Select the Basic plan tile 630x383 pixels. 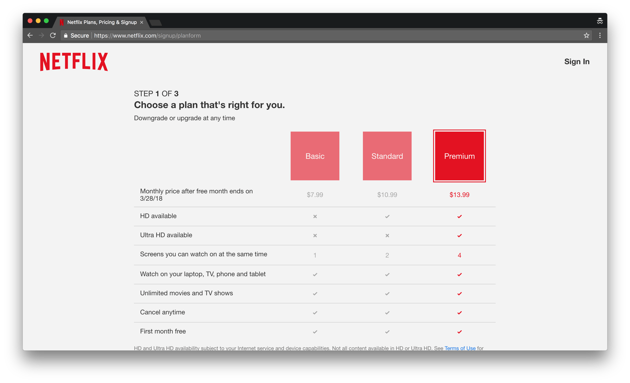(315, 156)
